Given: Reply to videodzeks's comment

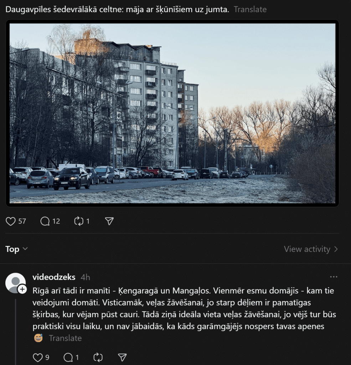Looking at the screenshot, I should tap(68, 357).
